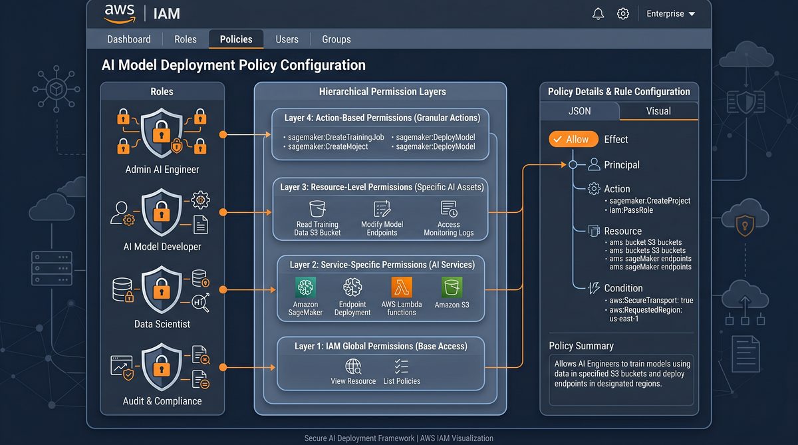The image size is (798, 445).
Task: Click sagemaker:CreateProject action entry
Action: tap(650, 201)
